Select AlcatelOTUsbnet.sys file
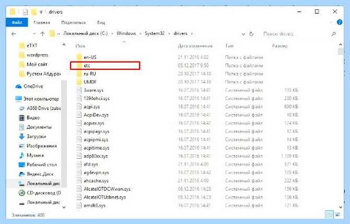350x224 pixels. pos(104,197)
